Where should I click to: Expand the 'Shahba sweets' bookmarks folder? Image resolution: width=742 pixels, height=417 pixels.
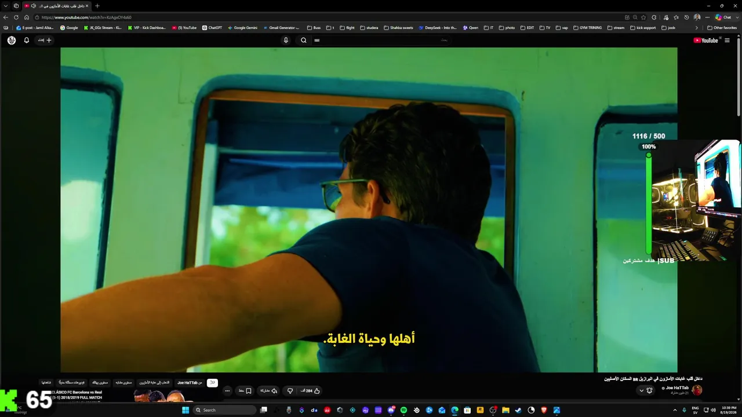coord(399,28)
